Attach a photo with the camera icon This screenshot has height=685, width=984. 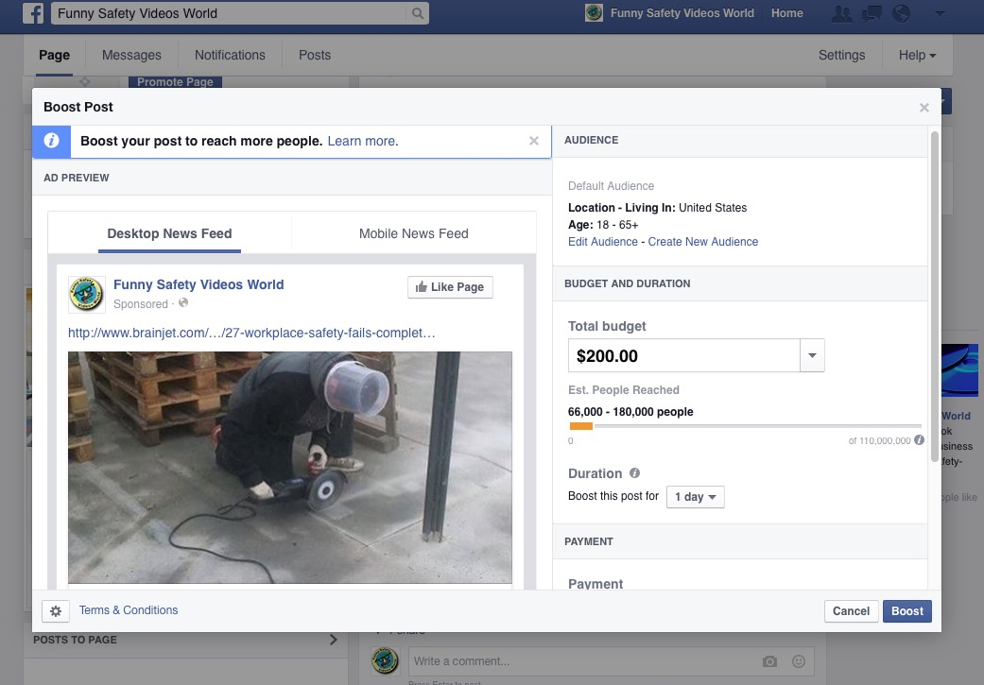(x=770, y=661)
